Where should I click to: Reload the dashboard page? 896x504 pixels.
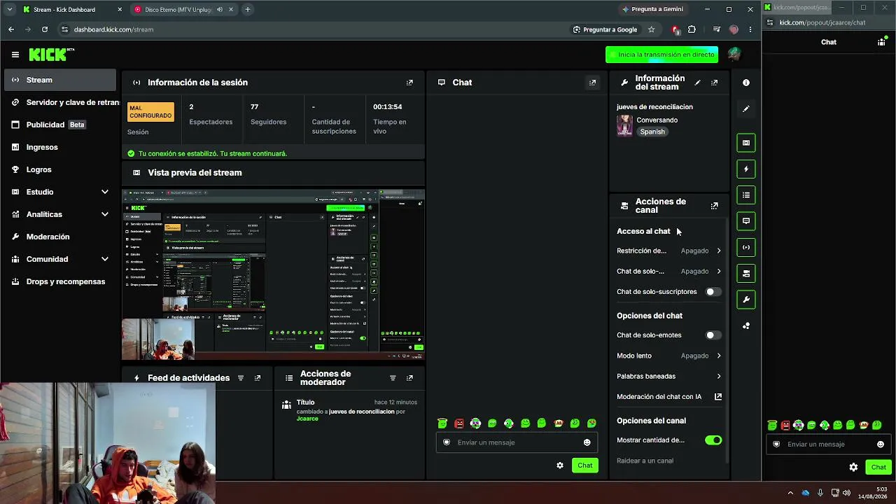point(45,29)
